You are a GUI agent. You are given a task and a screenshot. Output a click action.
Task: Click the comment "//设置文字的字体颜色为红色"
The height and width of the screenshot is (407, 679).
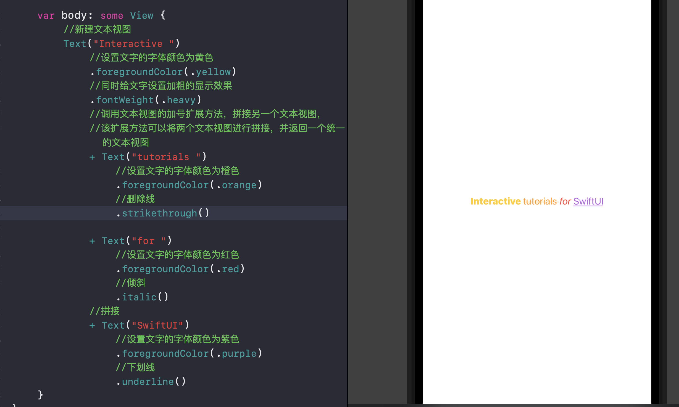[177, 255]
